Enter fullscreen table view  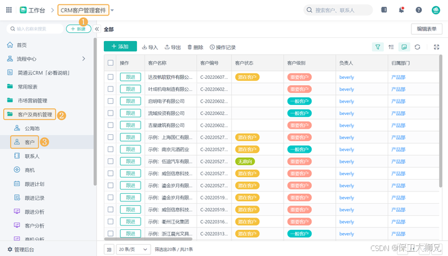pyautogui.click(x=436, y=47)
